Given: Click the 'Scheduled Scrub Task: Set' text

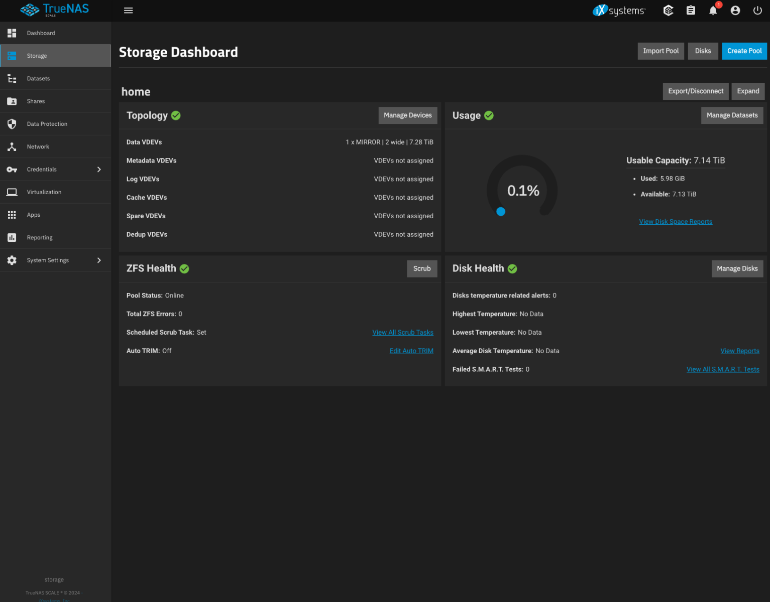Looking at the screenshot, I should pos(166,333).
